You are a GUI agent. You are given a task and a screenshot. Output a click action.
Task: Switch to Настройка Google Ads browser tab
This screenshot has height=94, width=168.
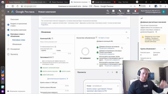click(x=37, y=2)
